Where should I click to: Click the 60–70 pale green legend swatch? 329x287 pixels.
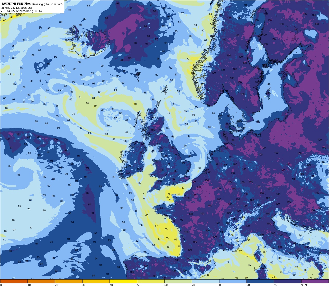[x=178, y=281]
